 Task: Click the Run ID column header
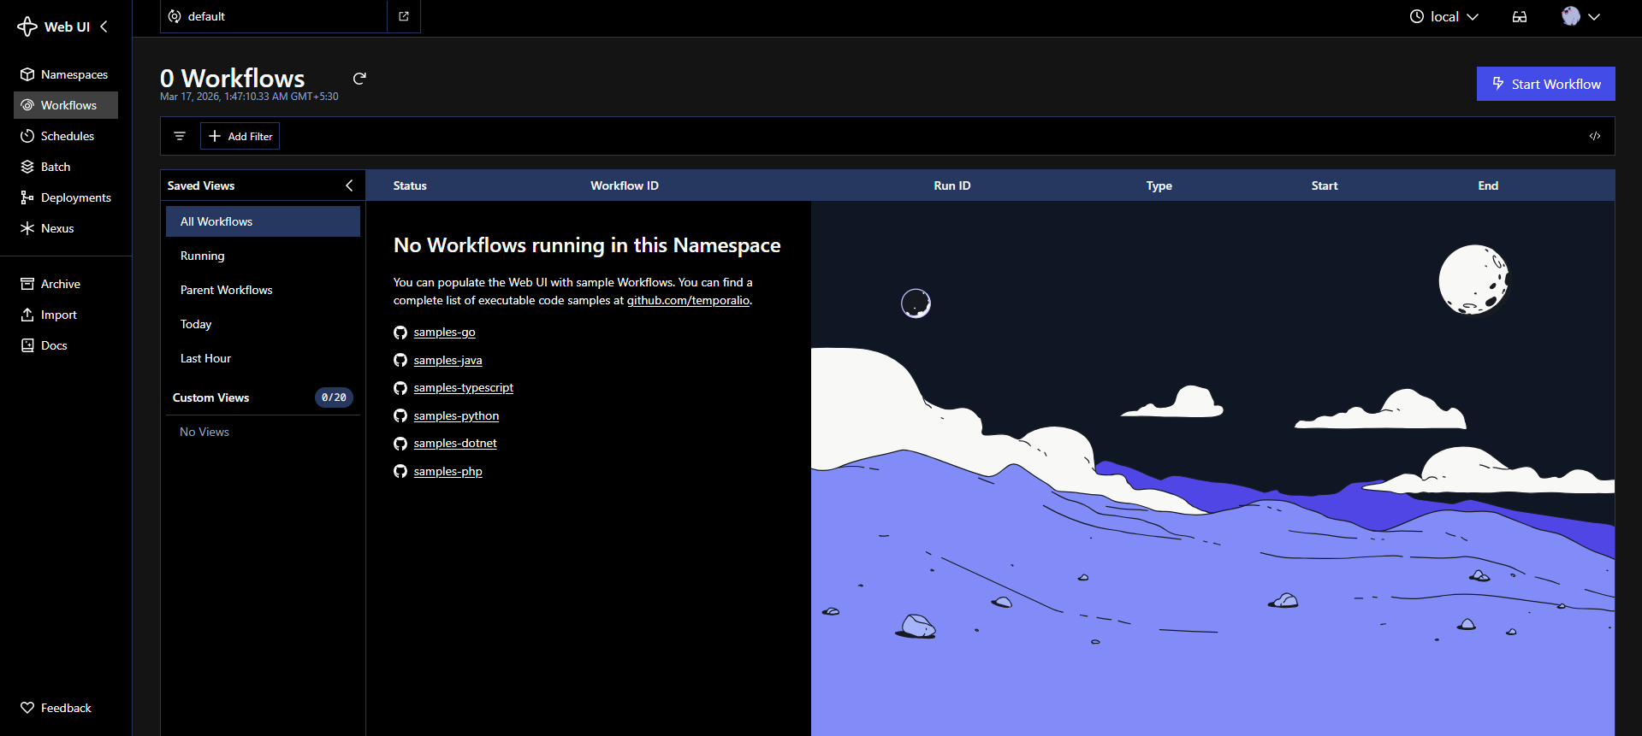[952, 185]
